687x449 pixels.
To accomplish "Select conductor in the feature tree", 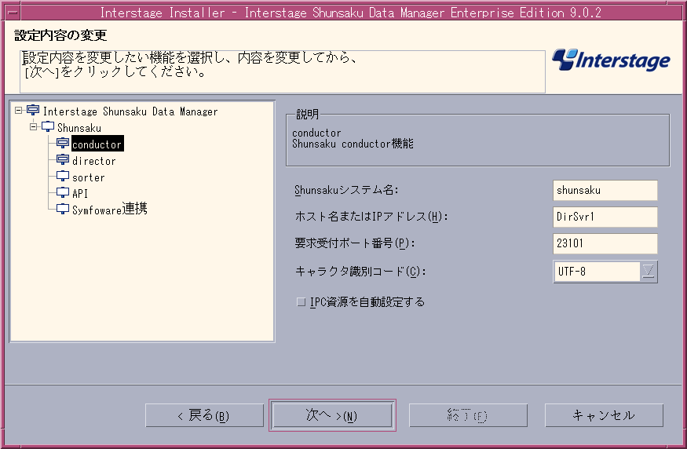I will pos(97,144).
